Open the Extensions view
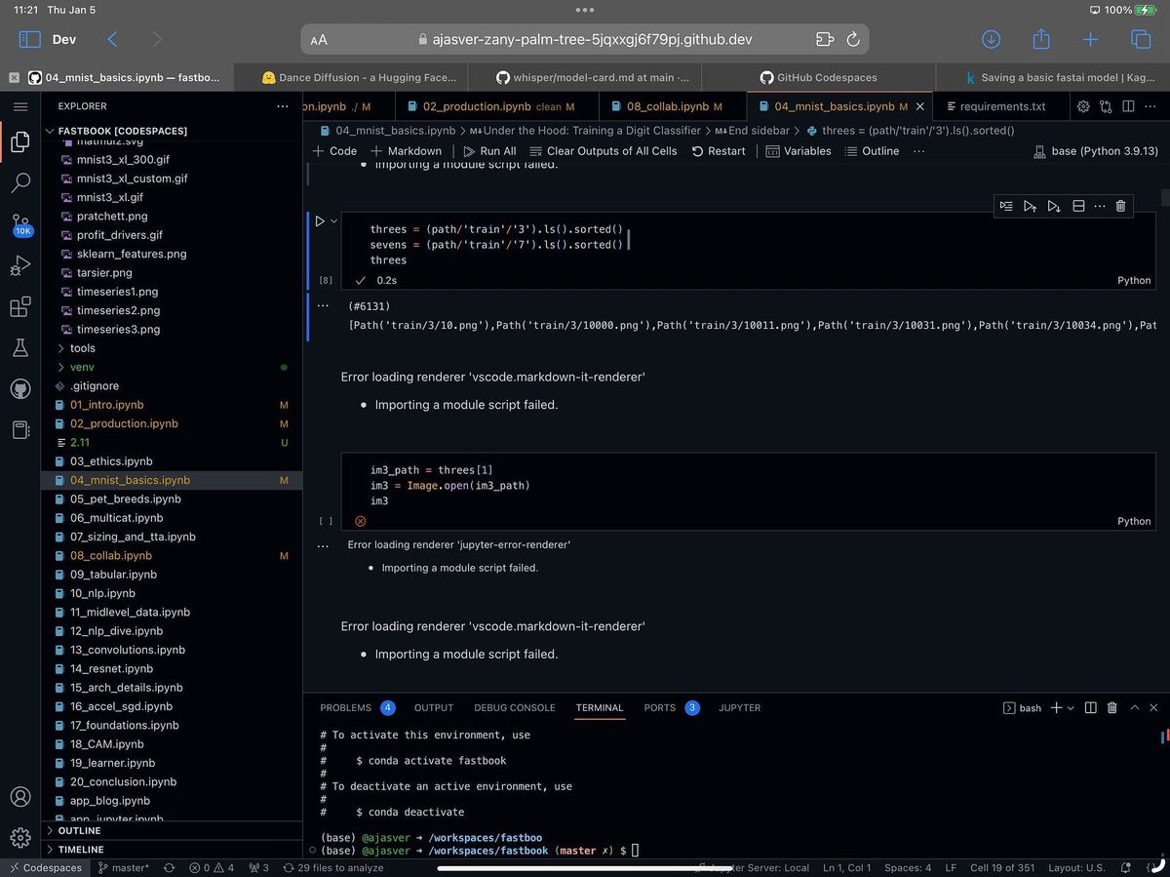Screen dimensions: 1170x877 point(20,306)
